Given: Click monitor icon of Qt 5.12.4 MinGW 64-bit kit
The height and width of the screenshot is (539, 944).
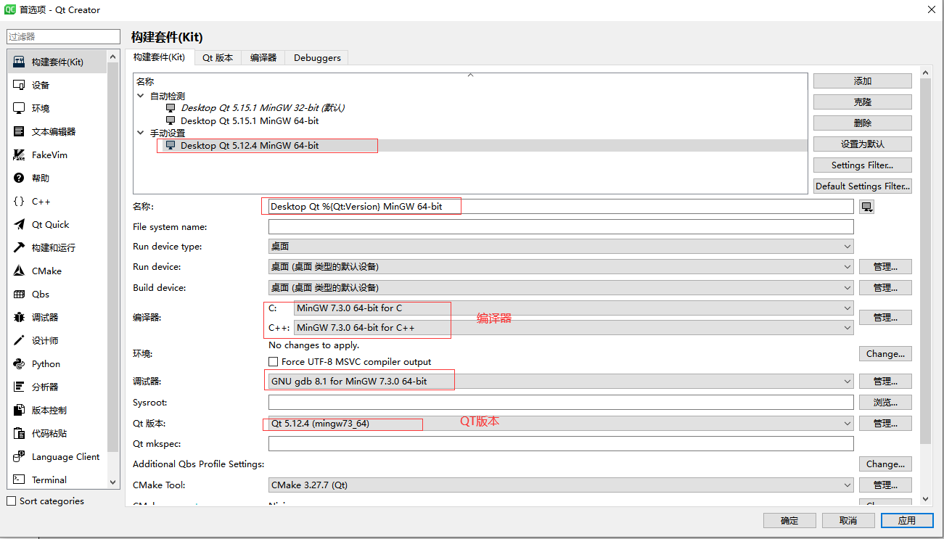Looking at the screenshot, I should [x=171, y=145].
